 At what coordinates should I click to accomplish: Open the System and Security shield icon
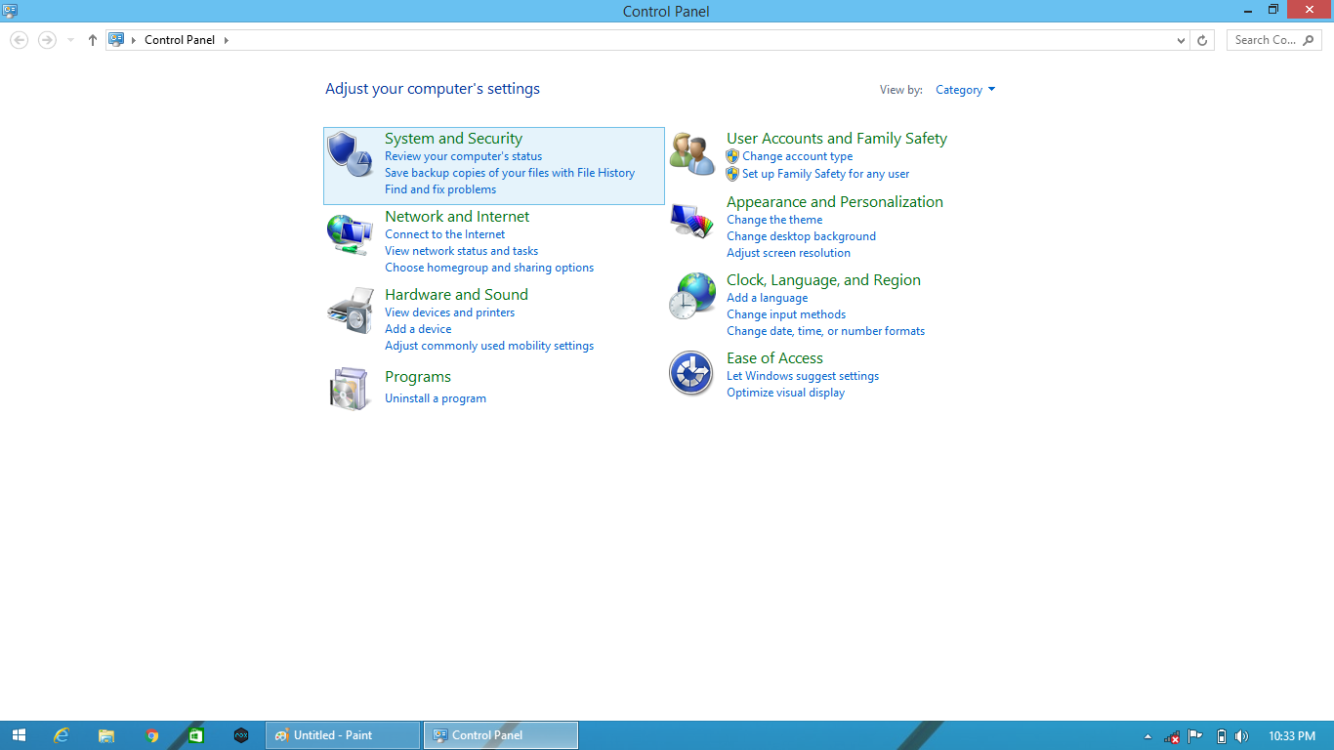pyautogui.click(x=350, y=153)
